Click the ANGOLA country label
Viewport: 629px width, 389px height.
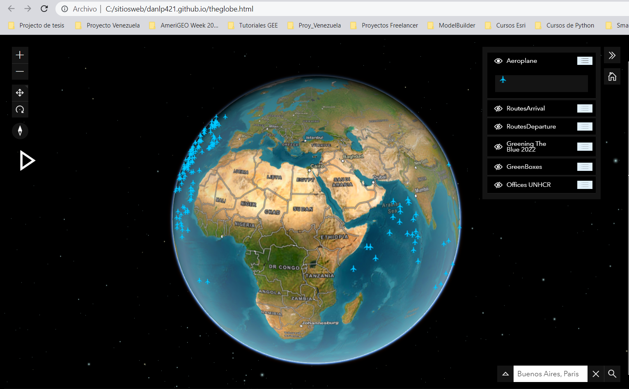[x=270, y=292]
